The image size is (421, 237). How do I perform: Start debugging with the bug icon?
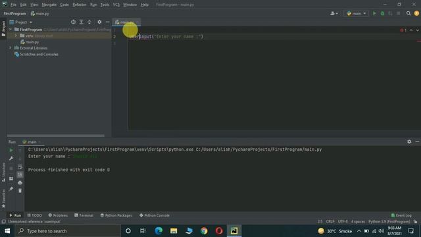(x=382, y=13)
